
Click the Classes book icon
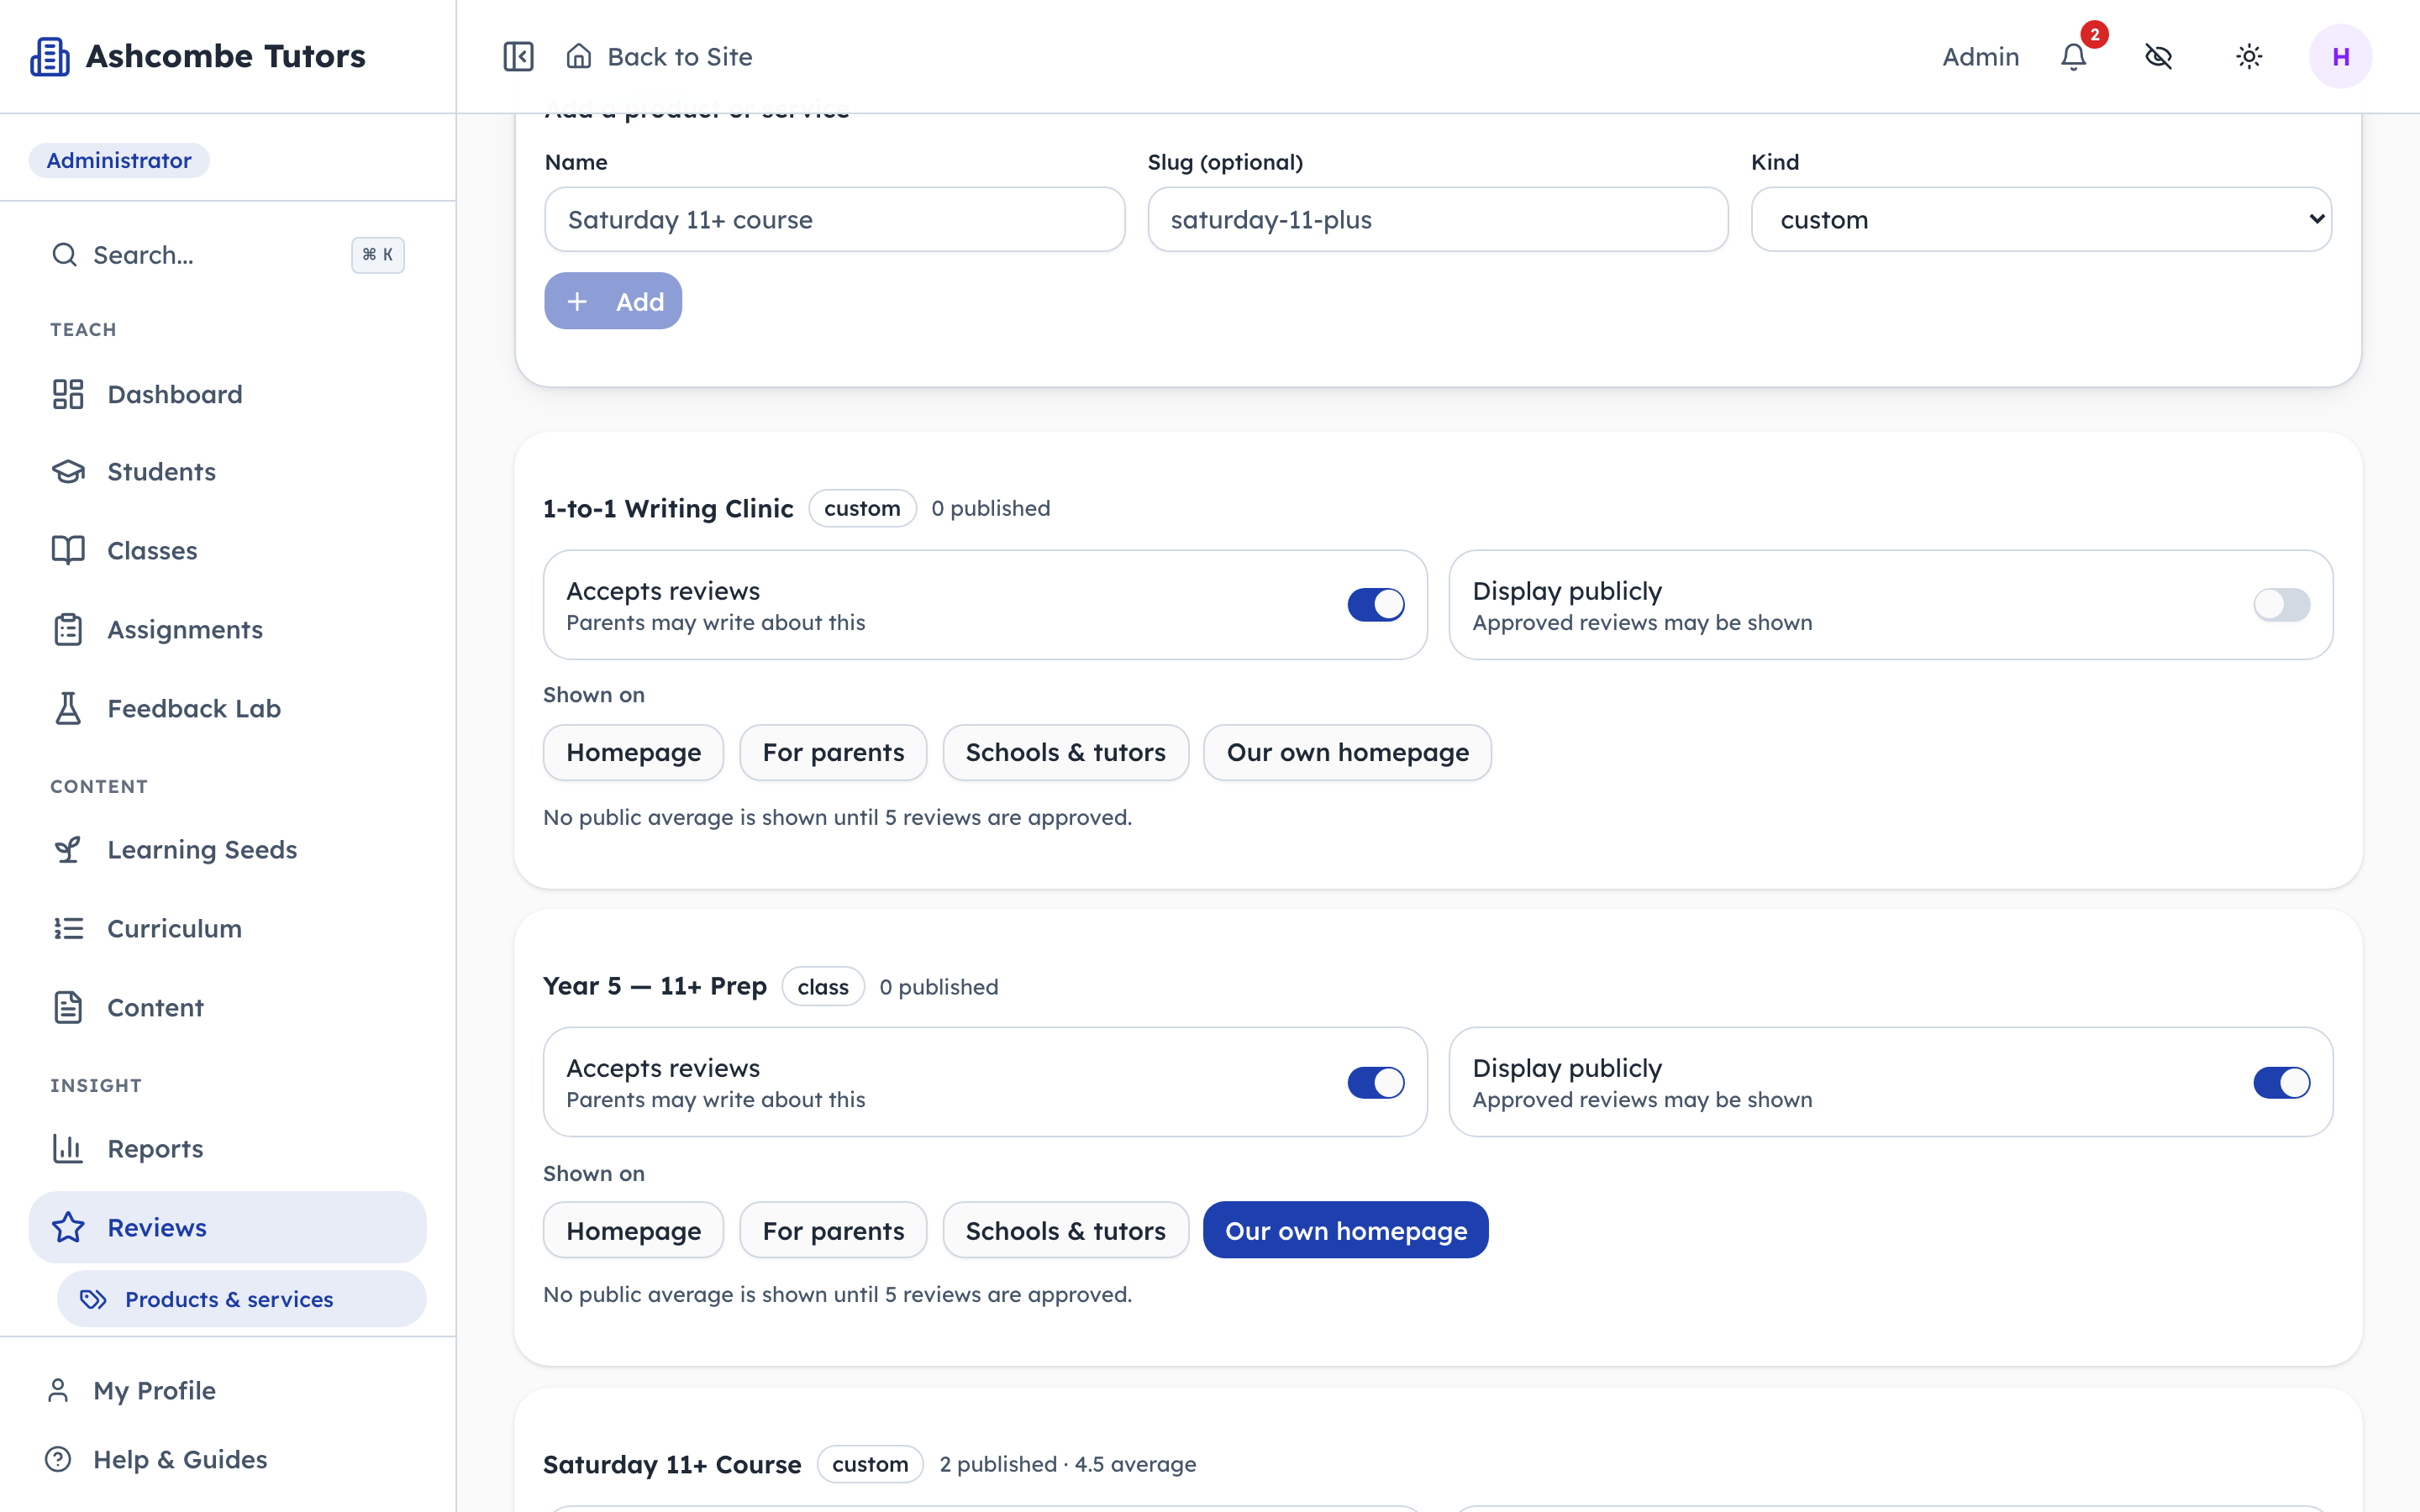pyautogui.click(x=68, y=550)
